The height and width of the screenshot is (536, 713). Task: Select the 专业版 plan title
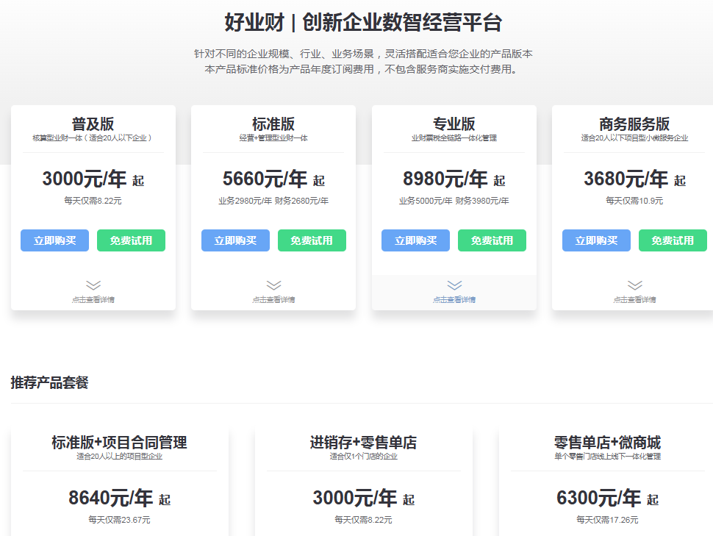454,124
